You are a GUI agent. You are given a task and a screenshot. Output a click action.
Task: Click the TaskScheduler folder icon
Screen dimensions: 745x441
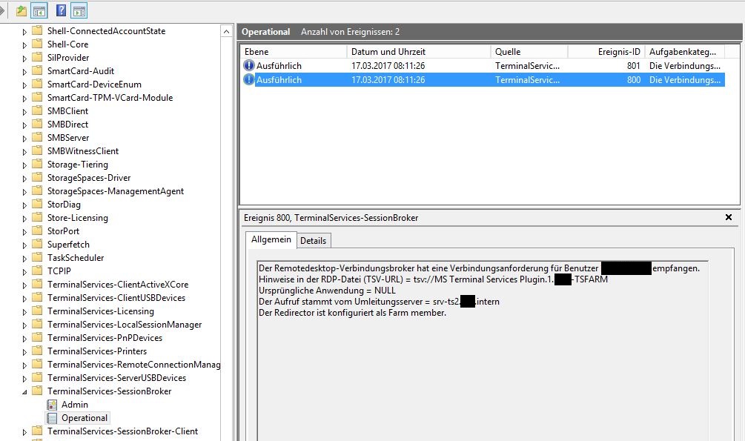point(37,258)
